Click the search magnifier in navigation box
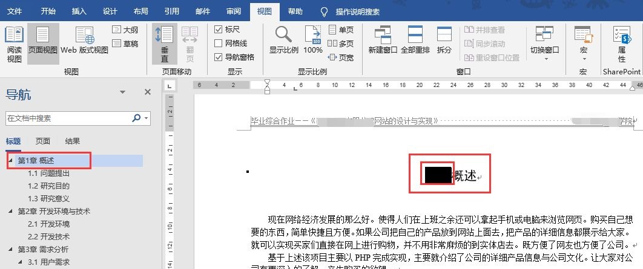This screenshot has height=269, width=643. (136, 118)
